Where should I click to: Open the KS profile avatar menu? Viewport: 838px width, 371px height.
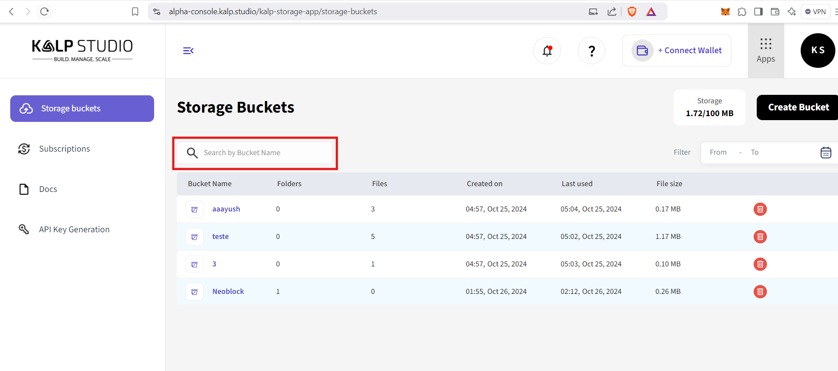pos(818,51)
